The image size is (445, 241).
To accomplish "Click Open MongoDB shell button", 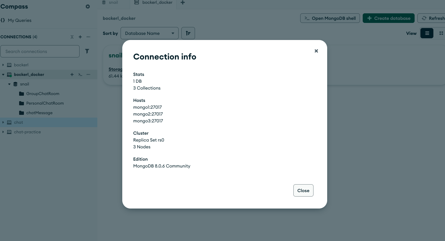I will [330, 18].
